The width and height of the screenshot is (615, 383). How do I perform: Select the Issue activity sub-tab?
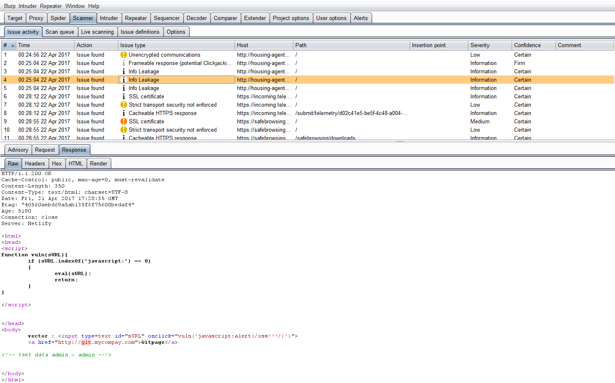(23, 32)
